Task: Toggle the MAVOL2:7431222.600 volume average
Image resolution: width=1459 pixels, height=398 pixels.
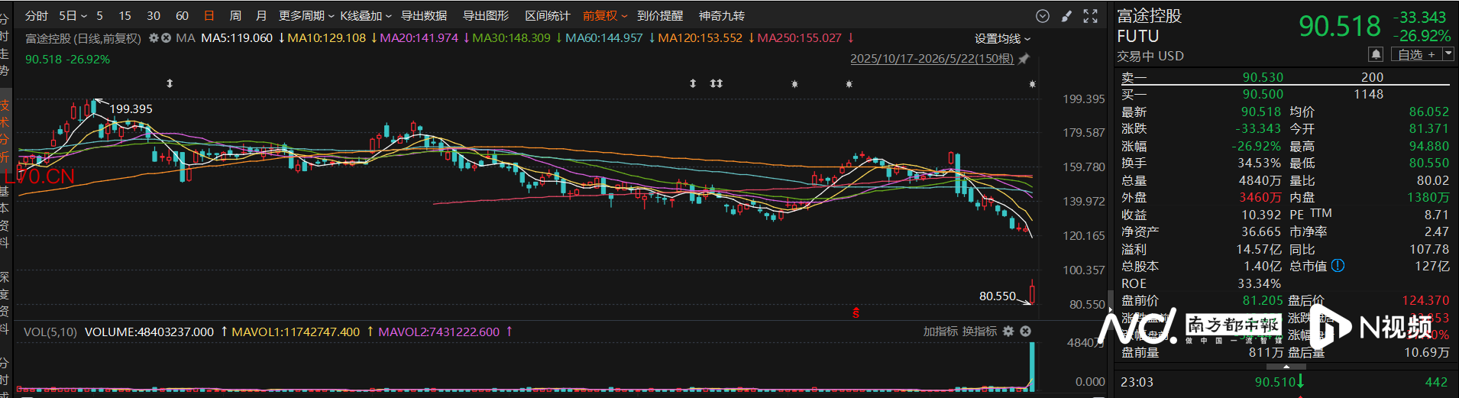Action: click(438, 332)
